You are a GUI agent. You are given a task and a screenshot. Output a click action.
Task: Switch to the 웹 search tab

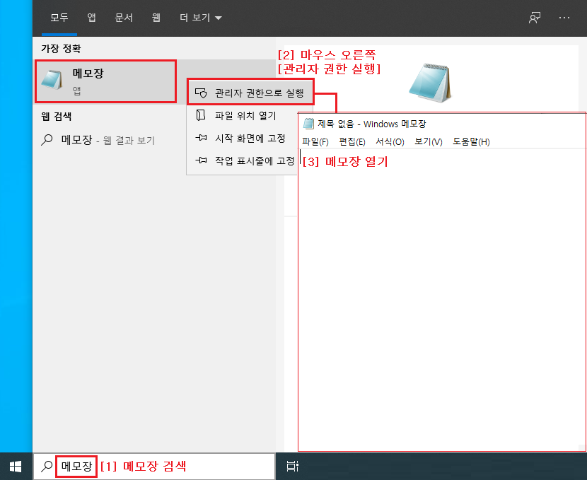(x=156, y=18)
